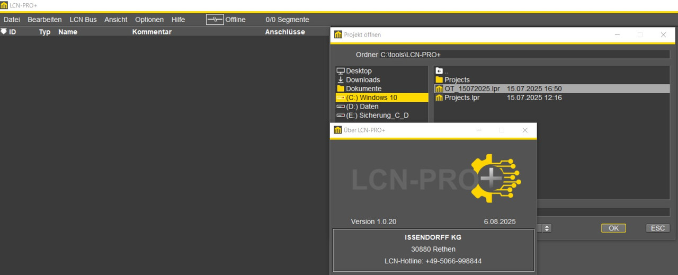The width and height of the screenshot is (678, 275).
Task: Sort by the Typ column header
Action: (44, 32)
